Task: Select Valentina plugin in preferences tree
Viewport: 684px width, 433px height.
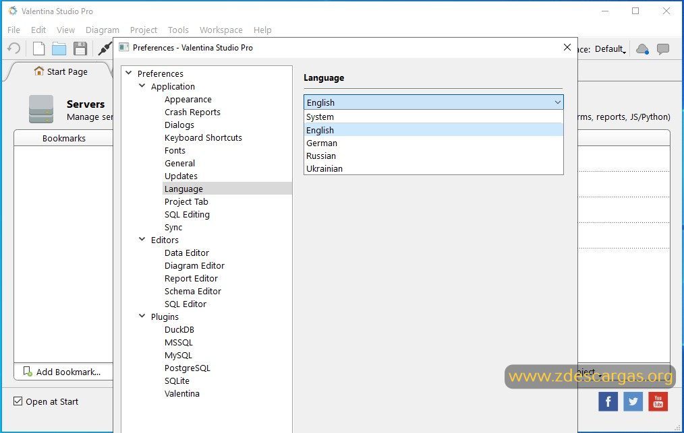Action: [182, 393]
